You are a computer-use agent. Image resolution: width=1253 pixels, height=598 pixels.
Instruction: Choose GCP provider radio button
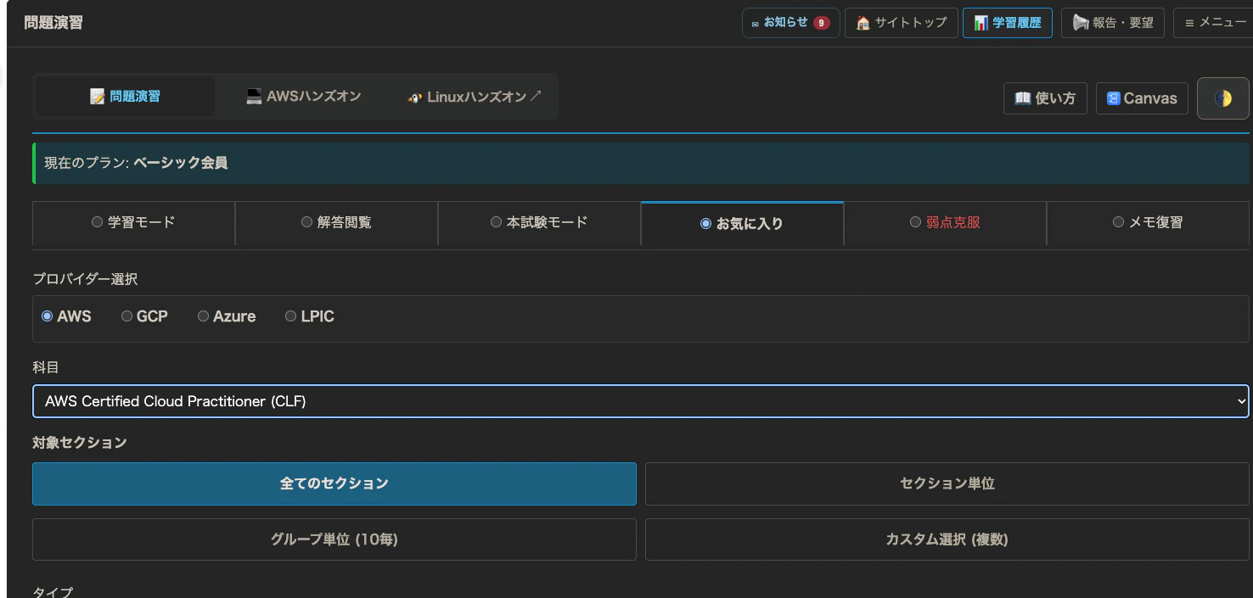[x=126, y=316]
